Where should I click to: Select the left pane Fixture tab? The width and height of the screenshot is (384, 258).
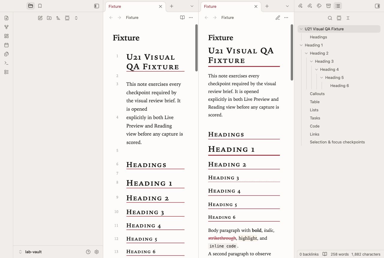[135, 6]
